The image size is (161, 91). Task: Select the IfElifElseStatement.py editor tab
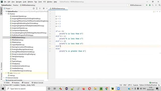(x=58, y=8)
